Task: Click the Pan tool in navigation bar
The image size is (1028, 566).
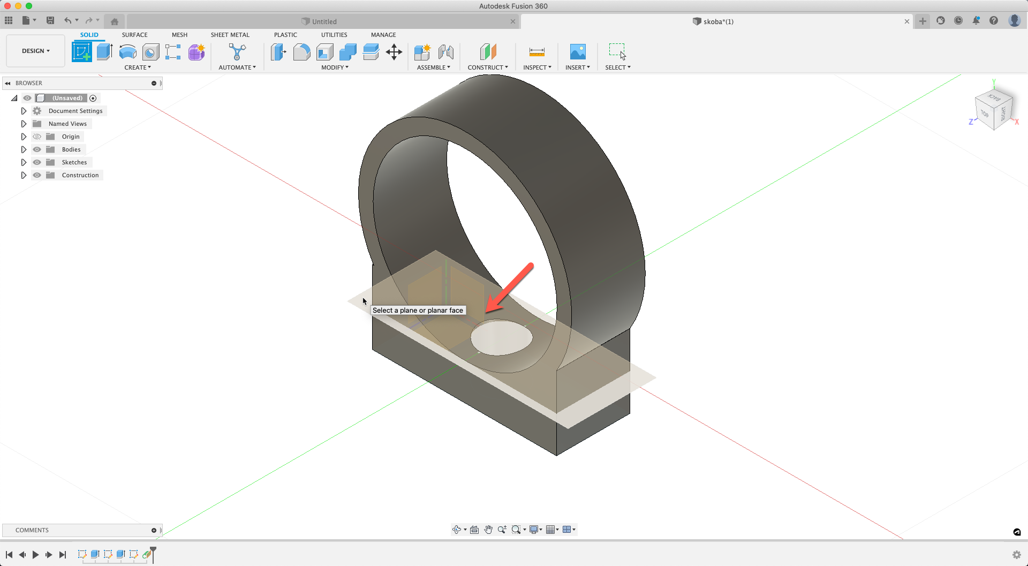Action: tap(488, 529)
